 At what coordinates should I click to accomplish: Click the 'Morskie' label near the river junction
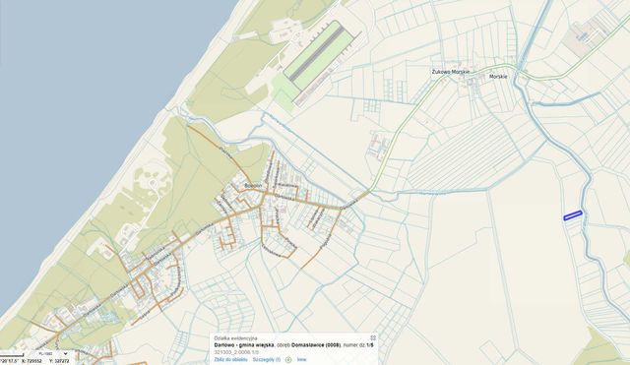point(498,77)
